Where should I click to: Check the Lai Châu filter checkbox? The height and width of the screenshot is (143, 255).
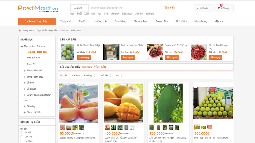point(22,141)
